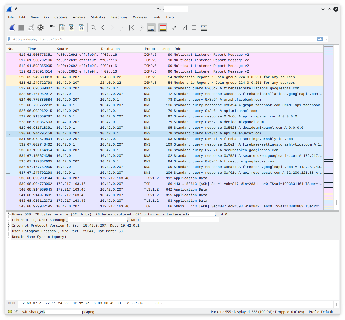This screenshot has height=320, width=345.
Task: Open Find Packet magnifier tool
Action: pyautogui.click(x=93, y=28)
